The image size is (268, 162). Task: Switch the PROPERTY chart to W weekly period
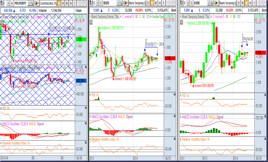click(63, 3)
